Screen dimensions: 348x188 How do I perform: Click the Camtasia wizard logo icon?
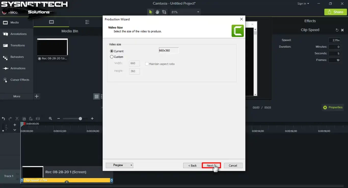[237, 31]
